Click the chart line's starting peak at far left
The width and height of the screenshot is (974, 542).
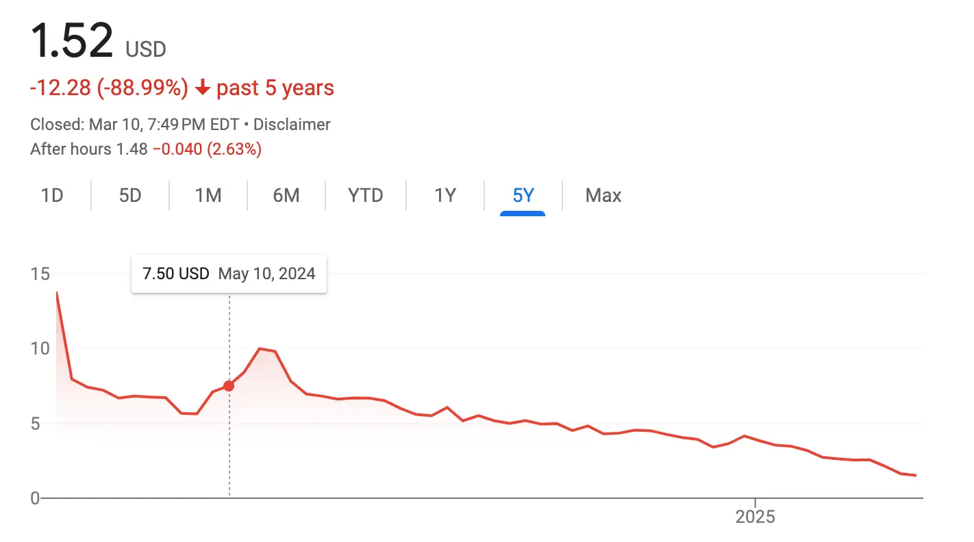pos(57,293)
